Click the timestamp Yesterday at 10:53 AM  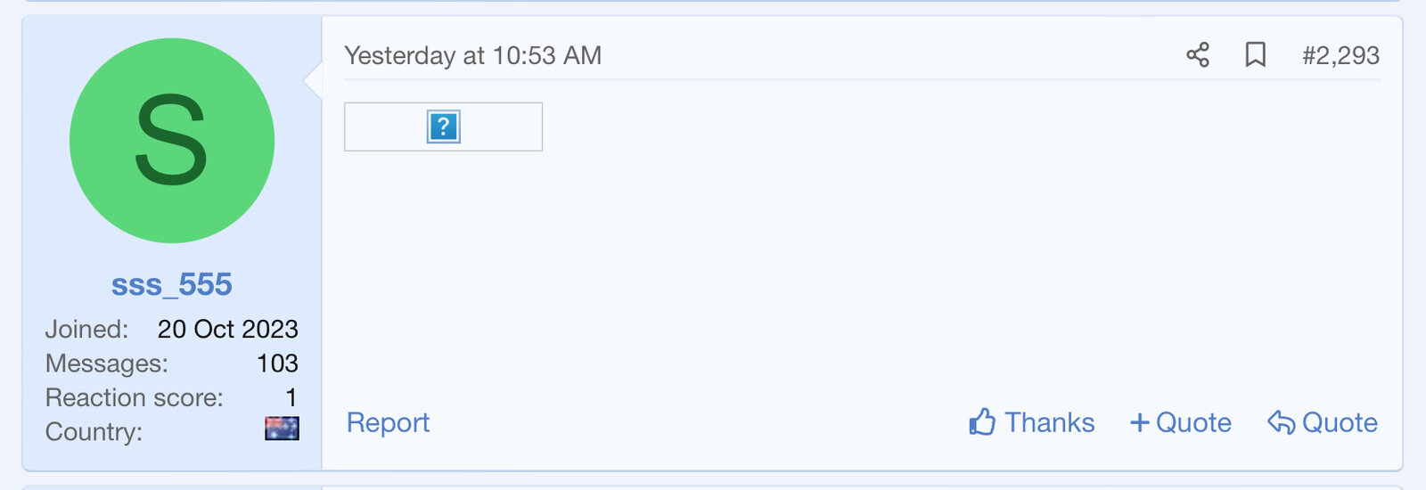pos(472,55)
